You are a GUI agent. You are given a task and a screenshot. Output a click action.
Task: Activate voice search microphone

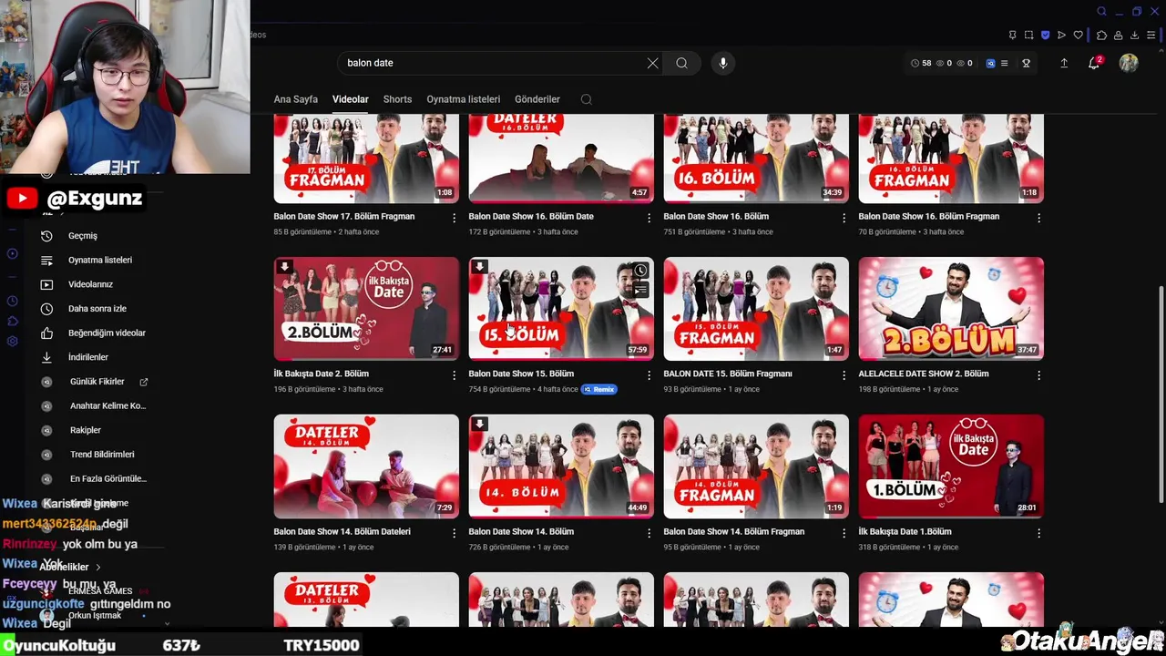point(722,63)
